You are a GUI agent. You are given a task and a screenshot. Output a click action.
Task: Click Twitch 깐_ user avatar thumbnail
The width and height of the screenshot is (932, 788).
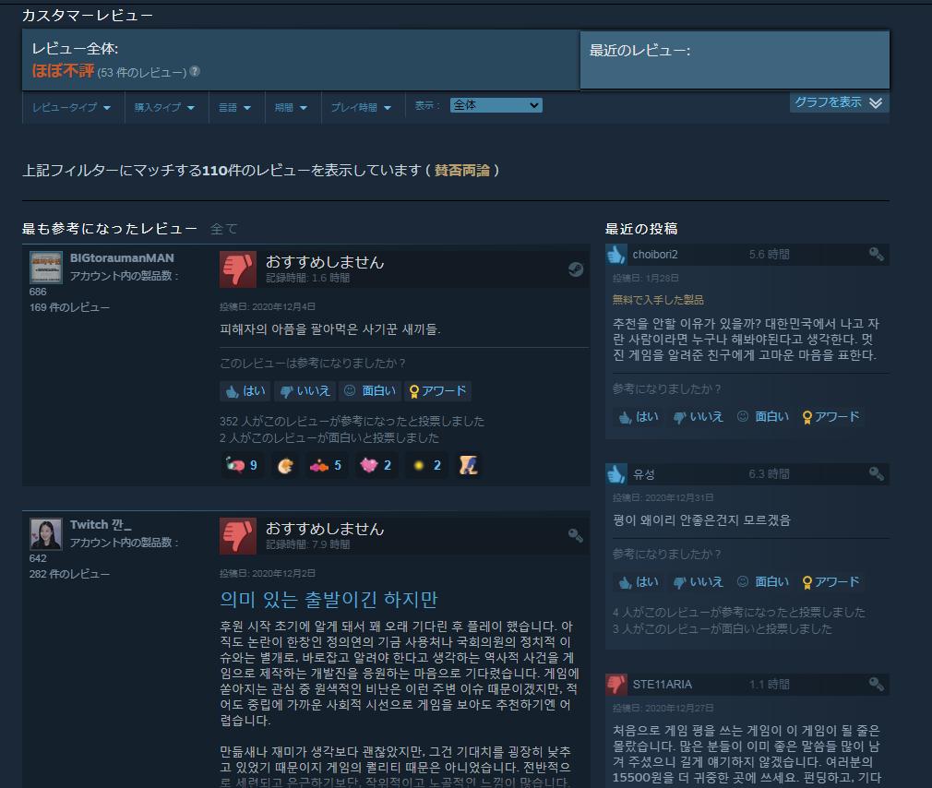[46, 534]
